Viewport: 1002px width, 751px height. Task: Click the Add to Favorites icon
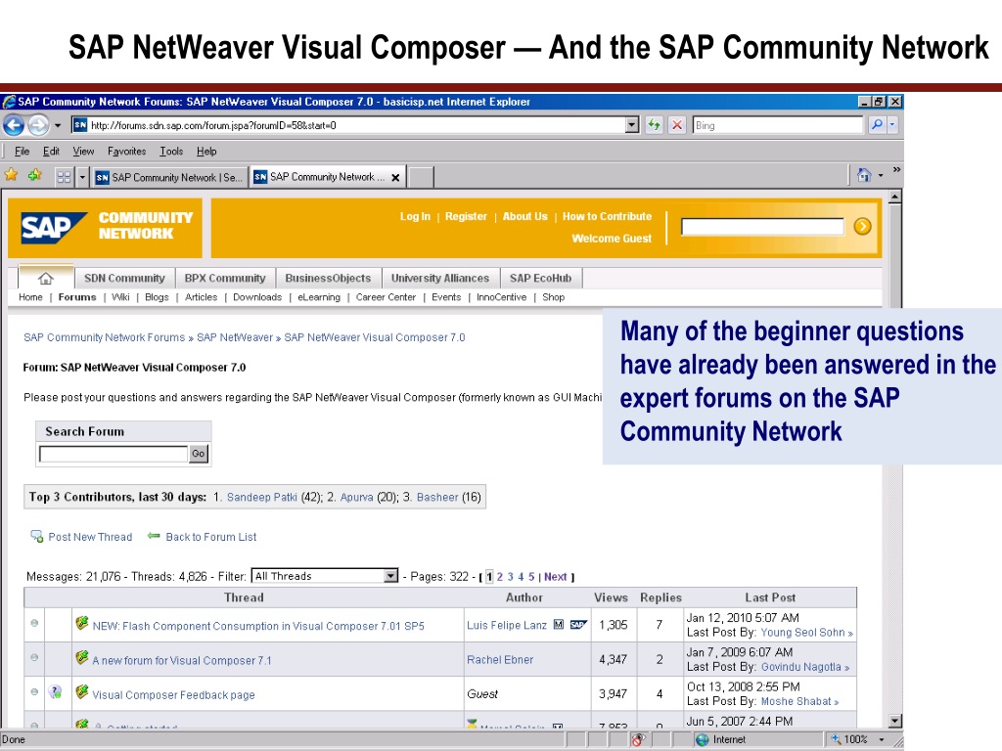click(34, 174)
